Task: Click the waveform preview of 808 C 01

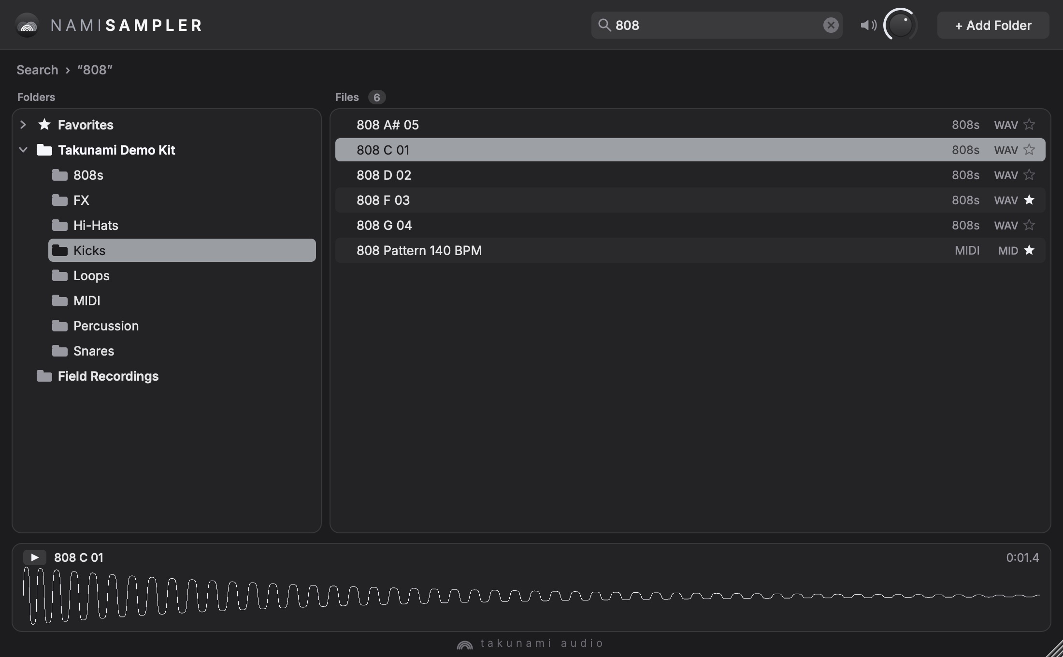Action: click(531, 596)
